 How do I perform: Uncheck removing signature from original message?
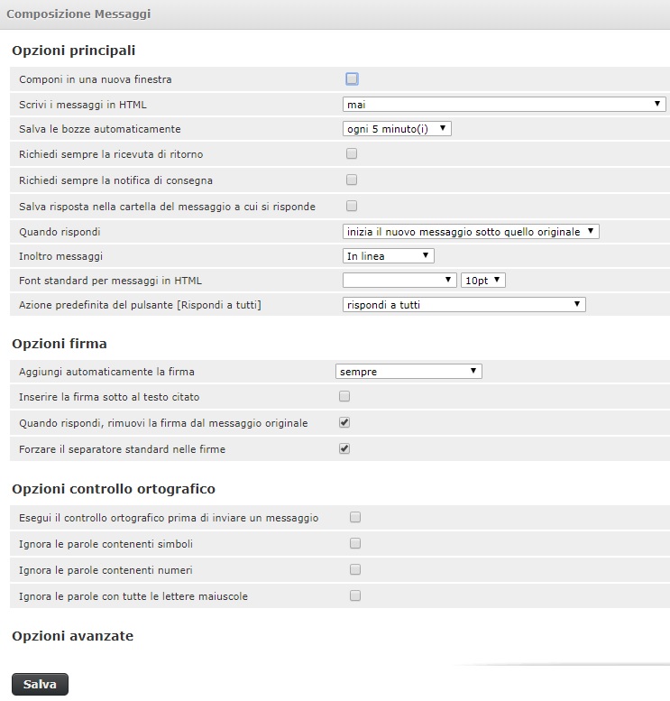coord(344,422)
